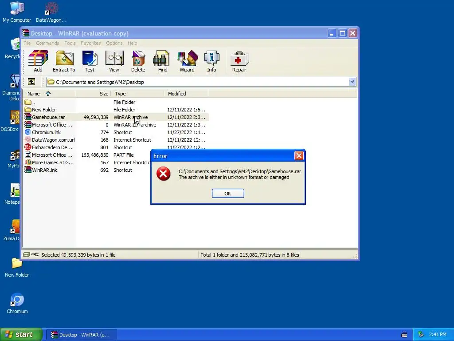Select Chromium.lnk in file list
Screen dimensions: 454x341
click(116, 132)
